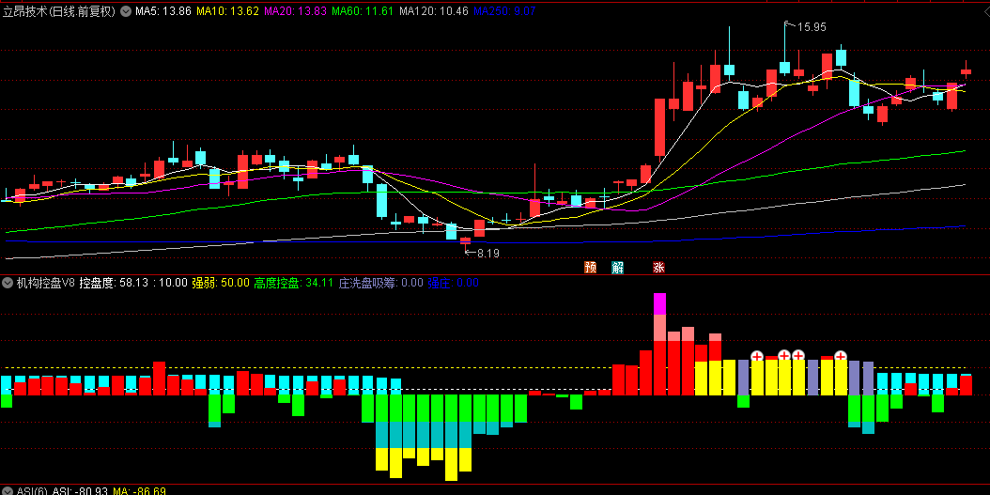Viewport: 990px width, 495px height.
Task: Click the blue 强庄: 0.00 value
Action: (x=454, y=282)
